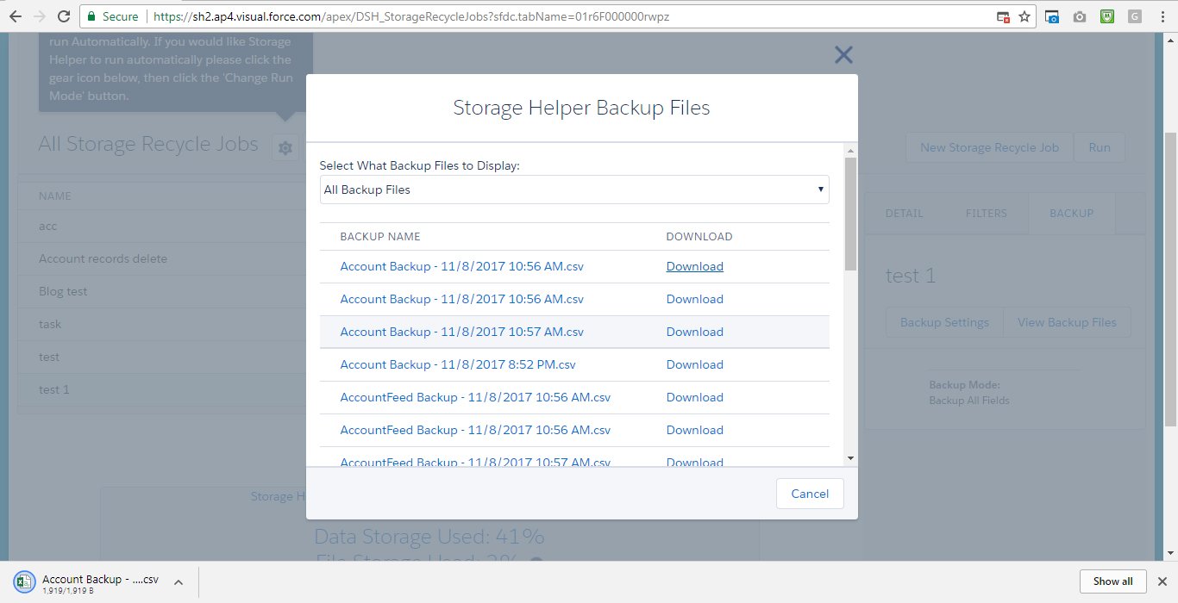The width and height of the screenshot is (1178, 603).
Task: Click the Run button behind the dialog
Action: pos(1100,147)
